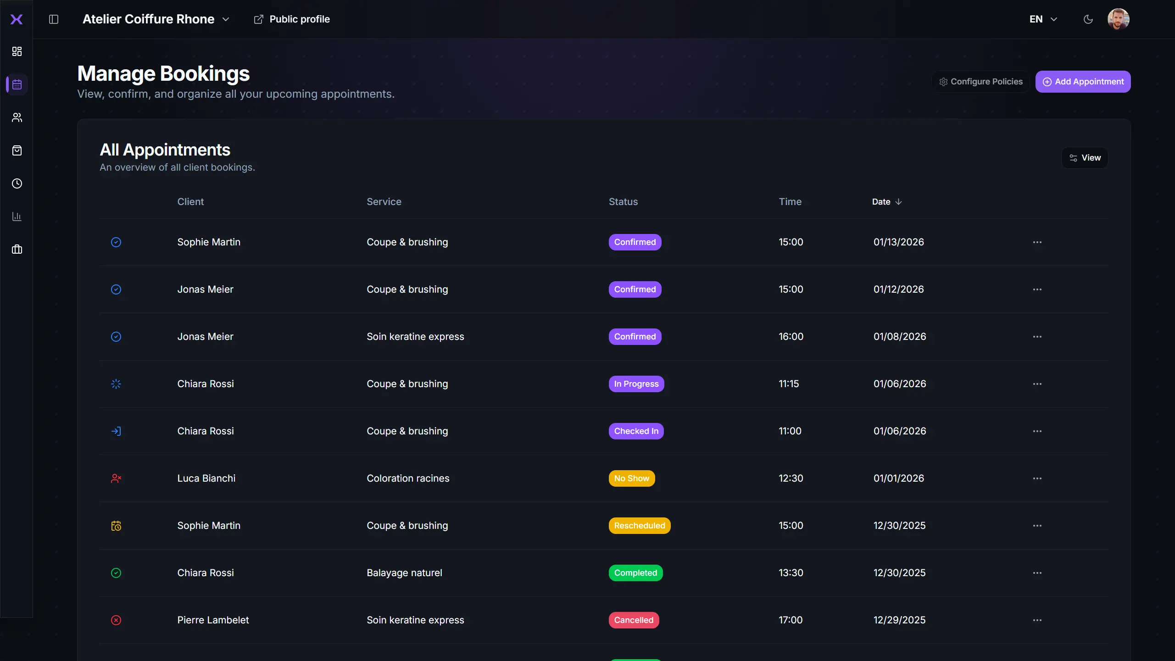Click the Cancelled red status badge
1175x661 pixels.
[634, 620]
